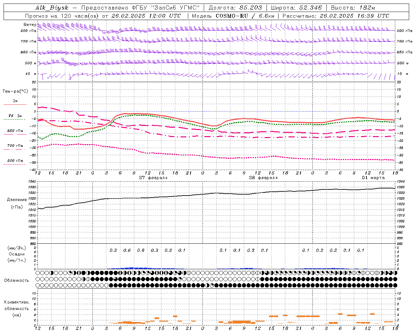Click the dashed 850 гПа temperature legend line
Viewport: 414px width, 331px height.
click(x=14, y=134)
